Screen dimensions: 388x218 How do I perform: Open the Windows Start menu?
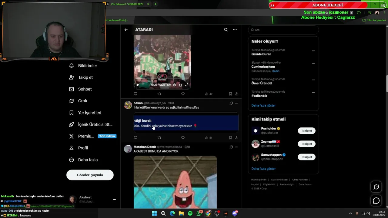click(x=154, y=213)
